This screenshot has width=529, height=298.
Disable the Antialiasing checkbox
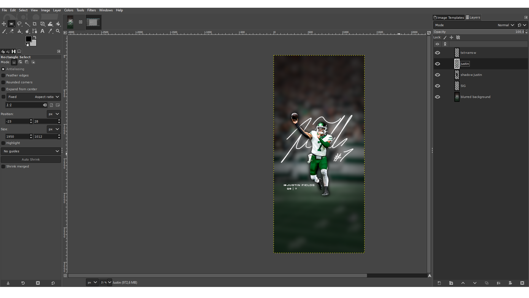point(3,69)
